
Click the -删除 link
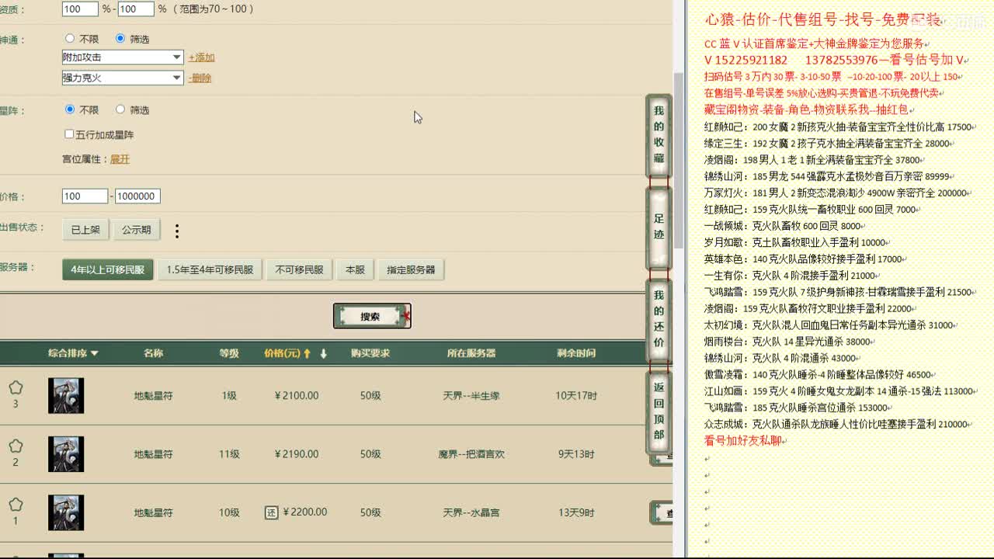pyautogui.click(x=200, y=78)
